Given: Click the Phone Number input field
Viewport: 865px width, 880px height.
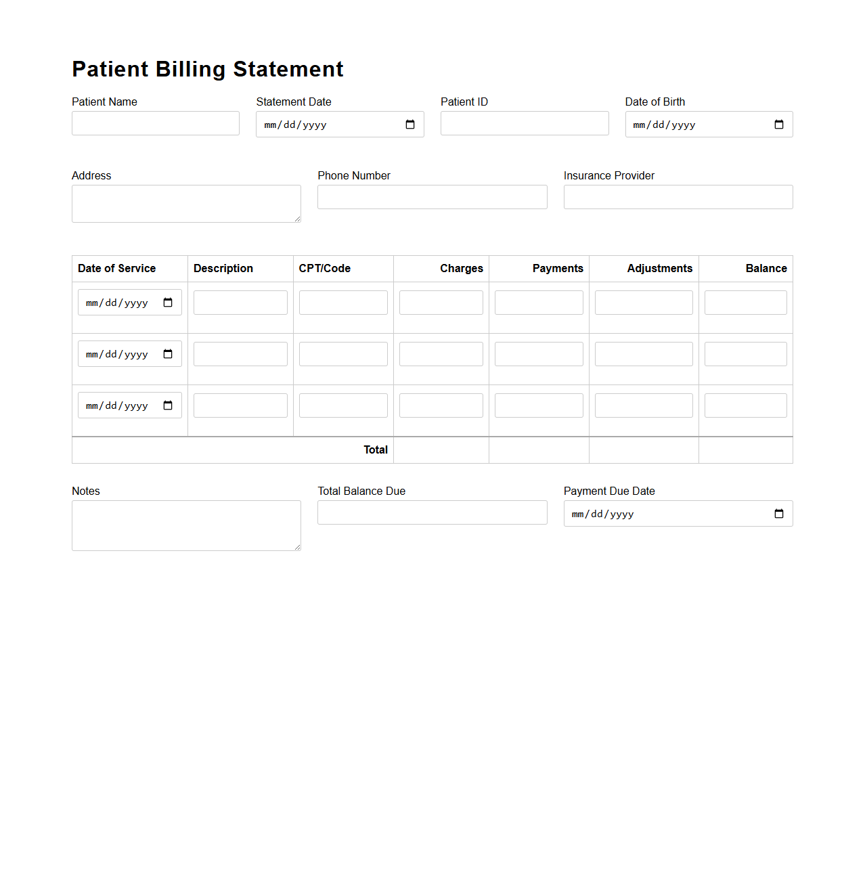Looking at the screenshot, I should (x=432, y=196).
